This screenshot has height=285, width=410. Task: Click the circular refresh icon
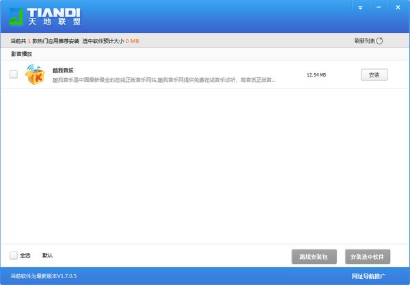(379, 41)
